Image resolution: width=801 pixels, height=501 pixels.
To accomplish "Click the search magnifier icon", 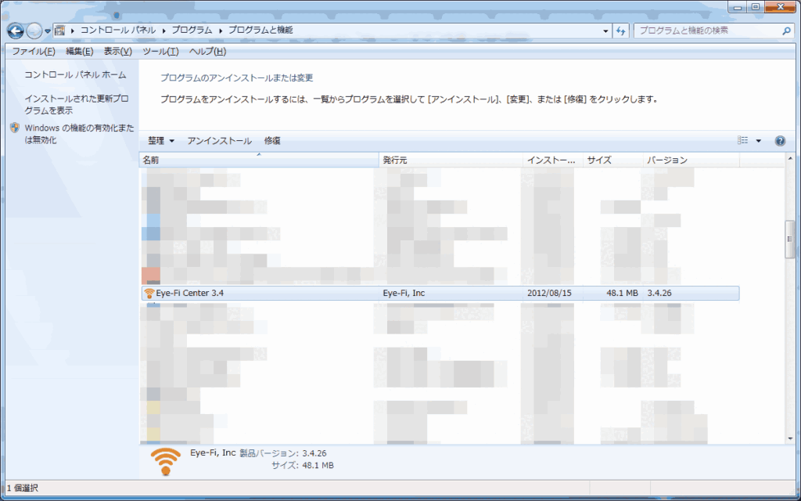I will [x=787, y=31].
